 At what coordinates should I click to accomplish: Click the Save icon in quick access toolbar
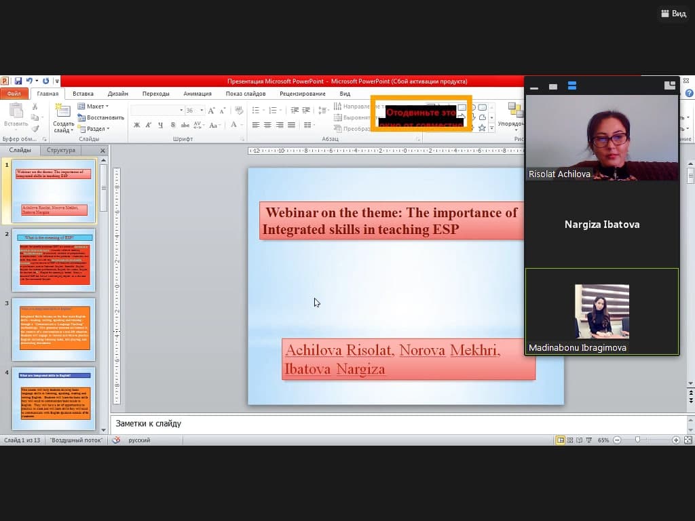(17, 81)
